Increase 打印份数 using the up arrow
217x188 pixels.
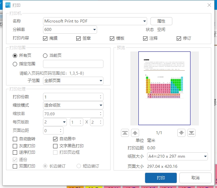tap(100, 96)
